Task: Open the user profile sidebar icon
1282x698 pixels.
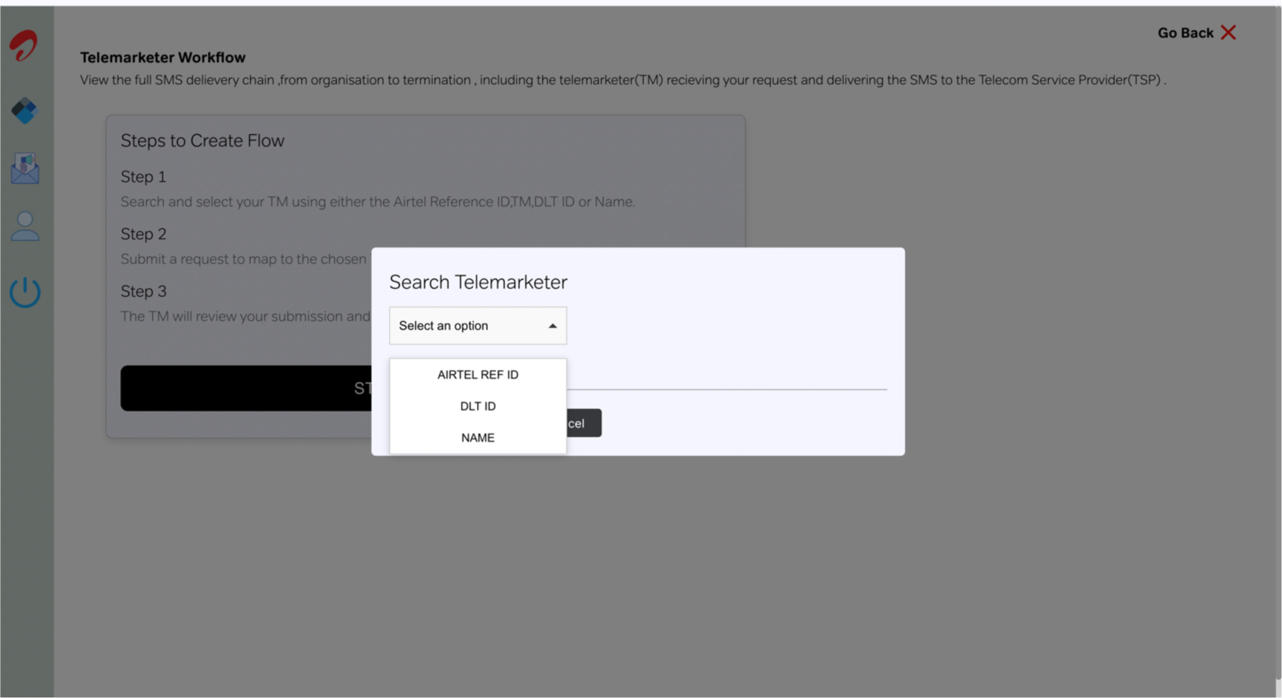Action: [25, 226]
